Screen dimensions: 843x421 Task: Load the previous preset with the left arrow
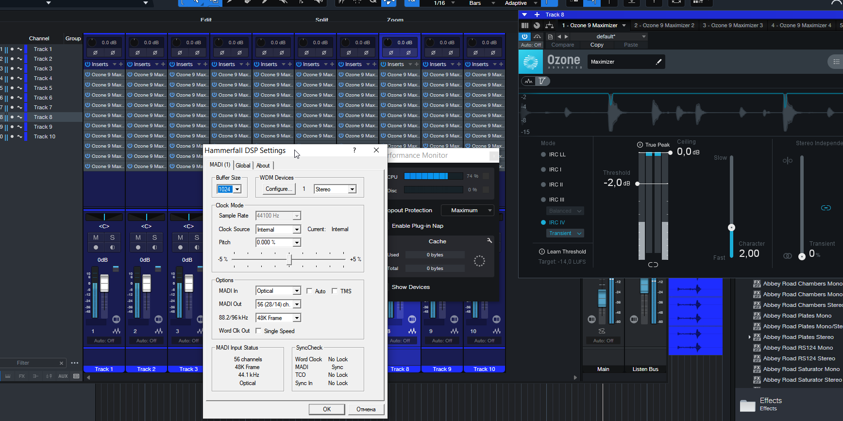(x=559, y=36)
